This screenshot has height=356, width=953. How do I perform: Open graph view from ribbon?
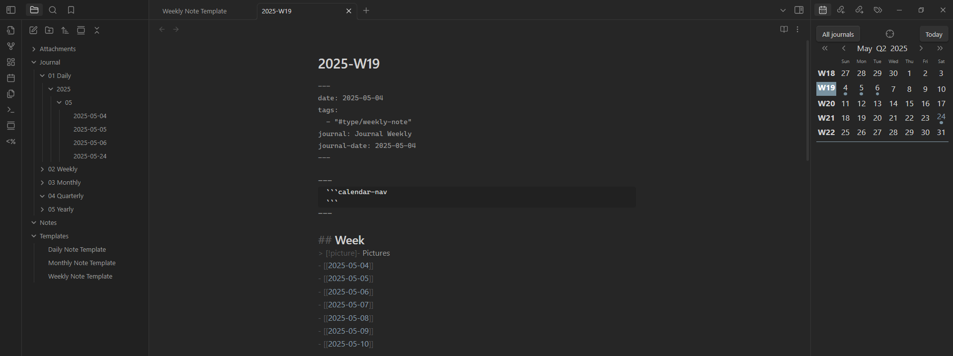[x=11, y=46]
